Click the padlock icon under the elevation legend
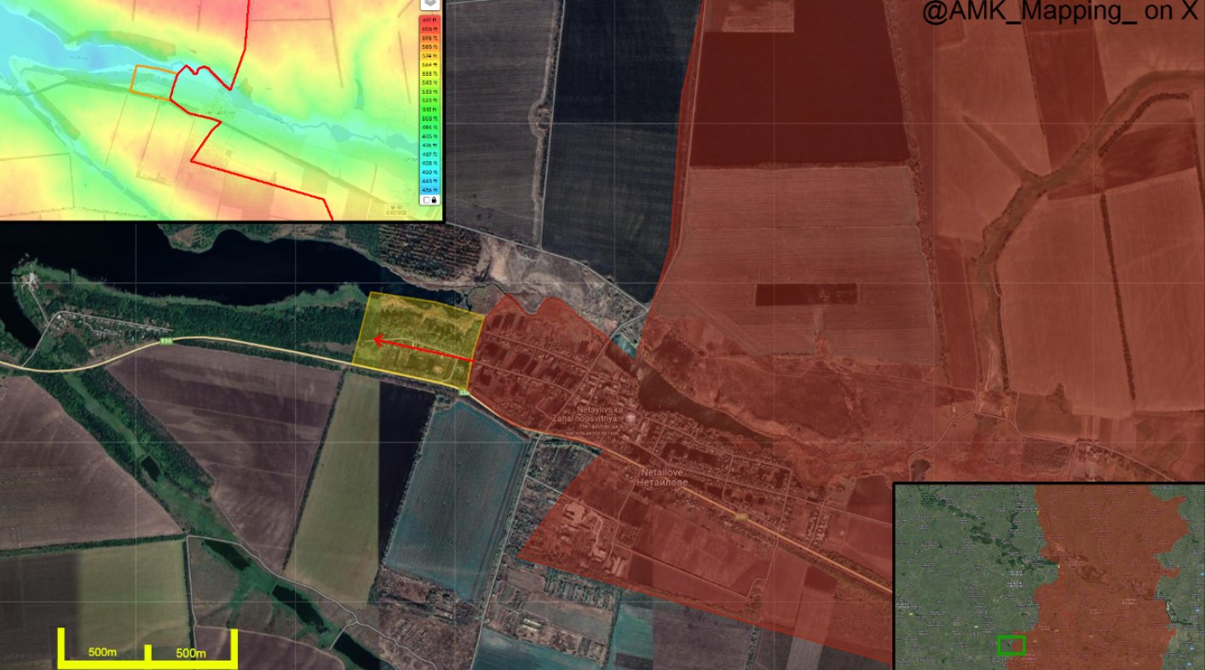The image size is (1205, 670). 434,200
